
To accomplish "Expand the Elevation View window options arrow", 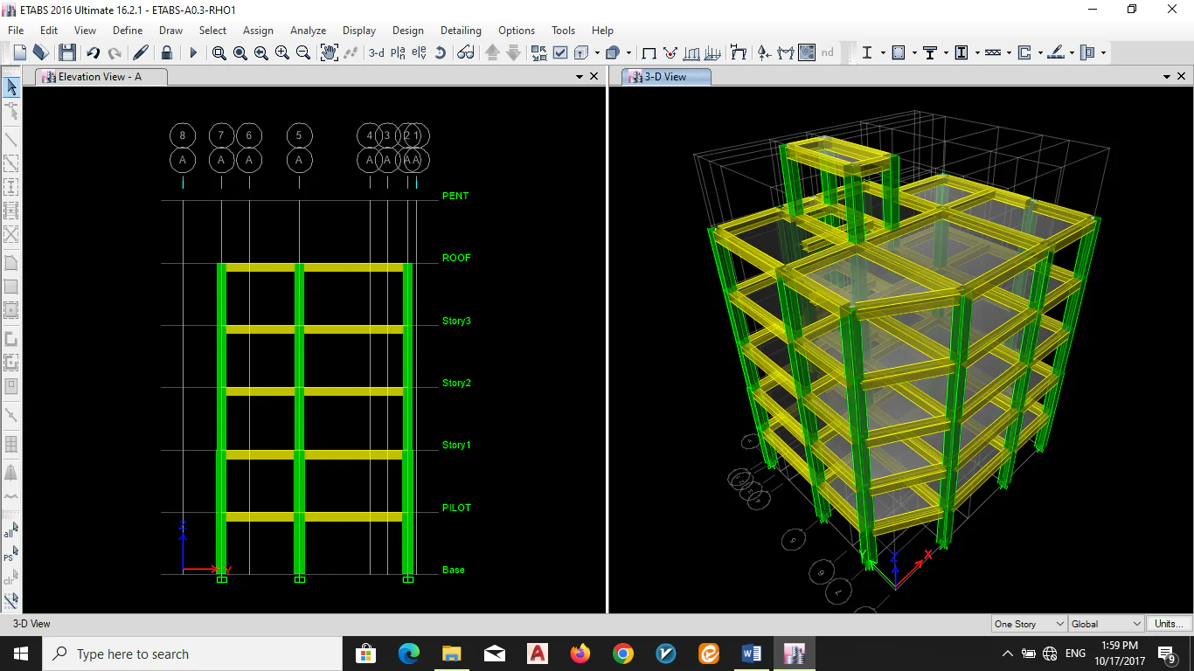I will [x=580, y=77].
